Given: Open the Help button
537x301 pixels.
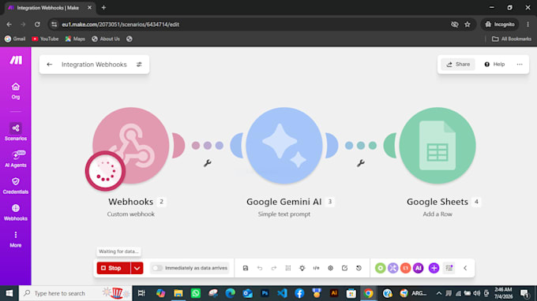Looking at the screenshot, I should point(494,65).
